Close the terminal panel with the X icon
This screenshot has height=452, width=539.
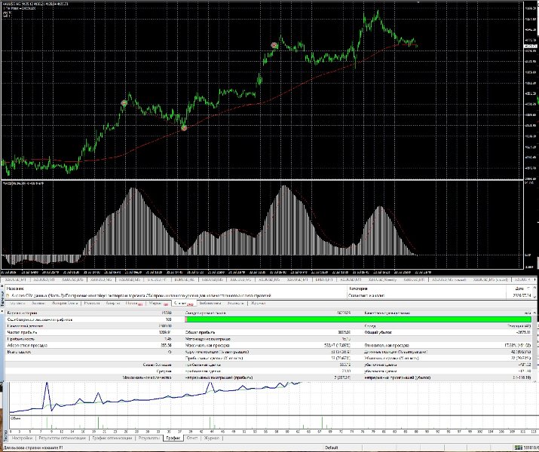[2, 286]
